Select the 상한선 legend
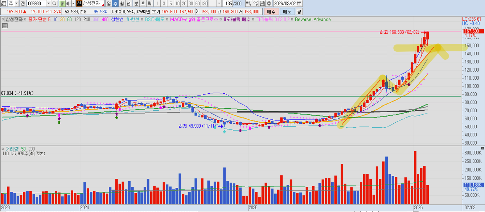The width and height of the screenshot is (485, 212). (x=117, y=19)
